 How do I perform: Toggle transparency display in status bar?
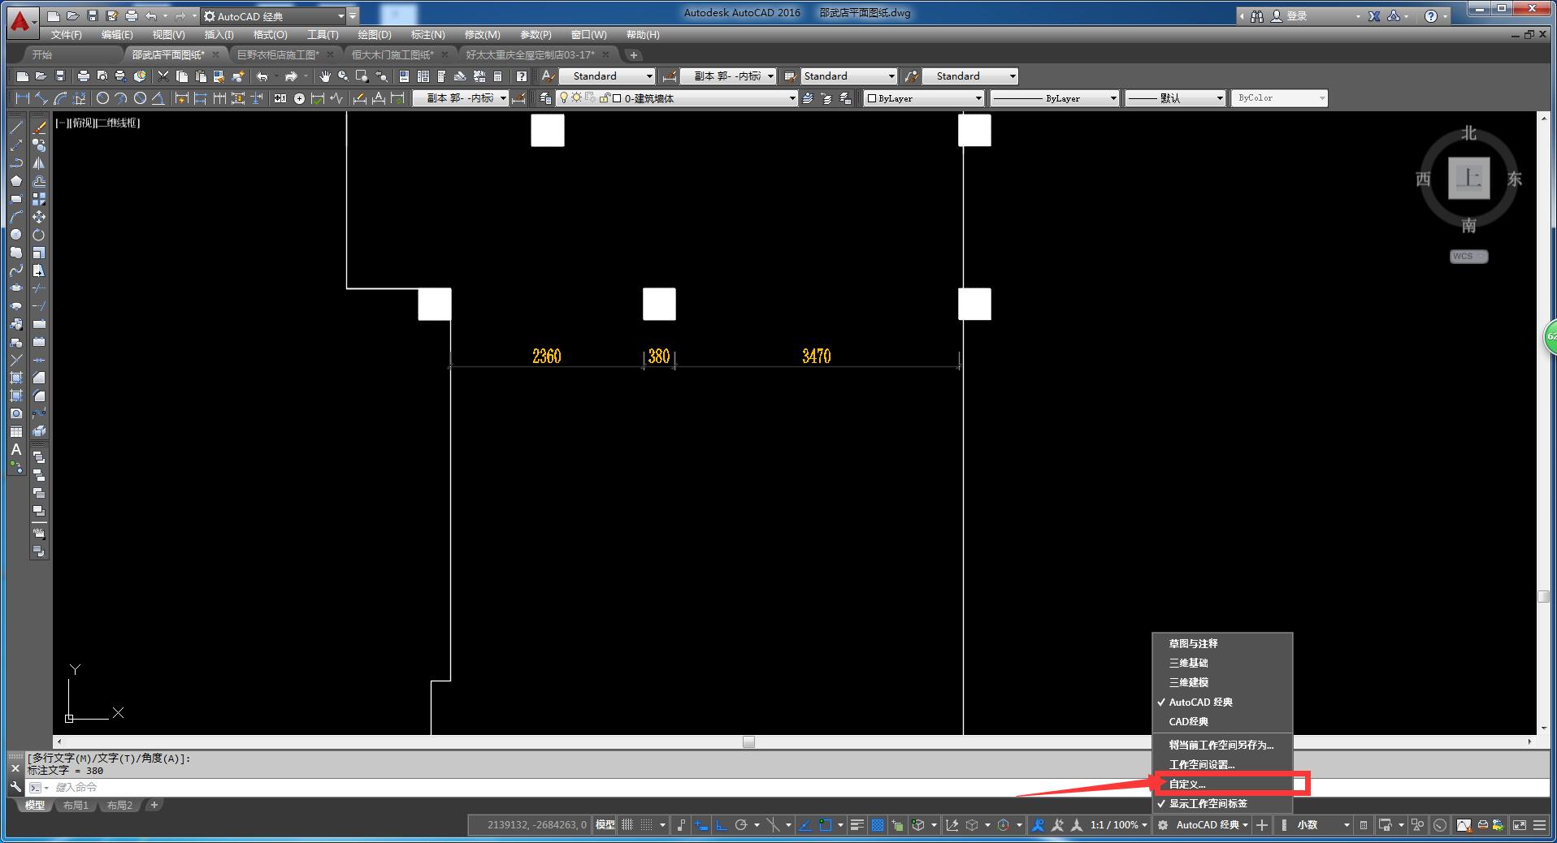tap(878, 825)
